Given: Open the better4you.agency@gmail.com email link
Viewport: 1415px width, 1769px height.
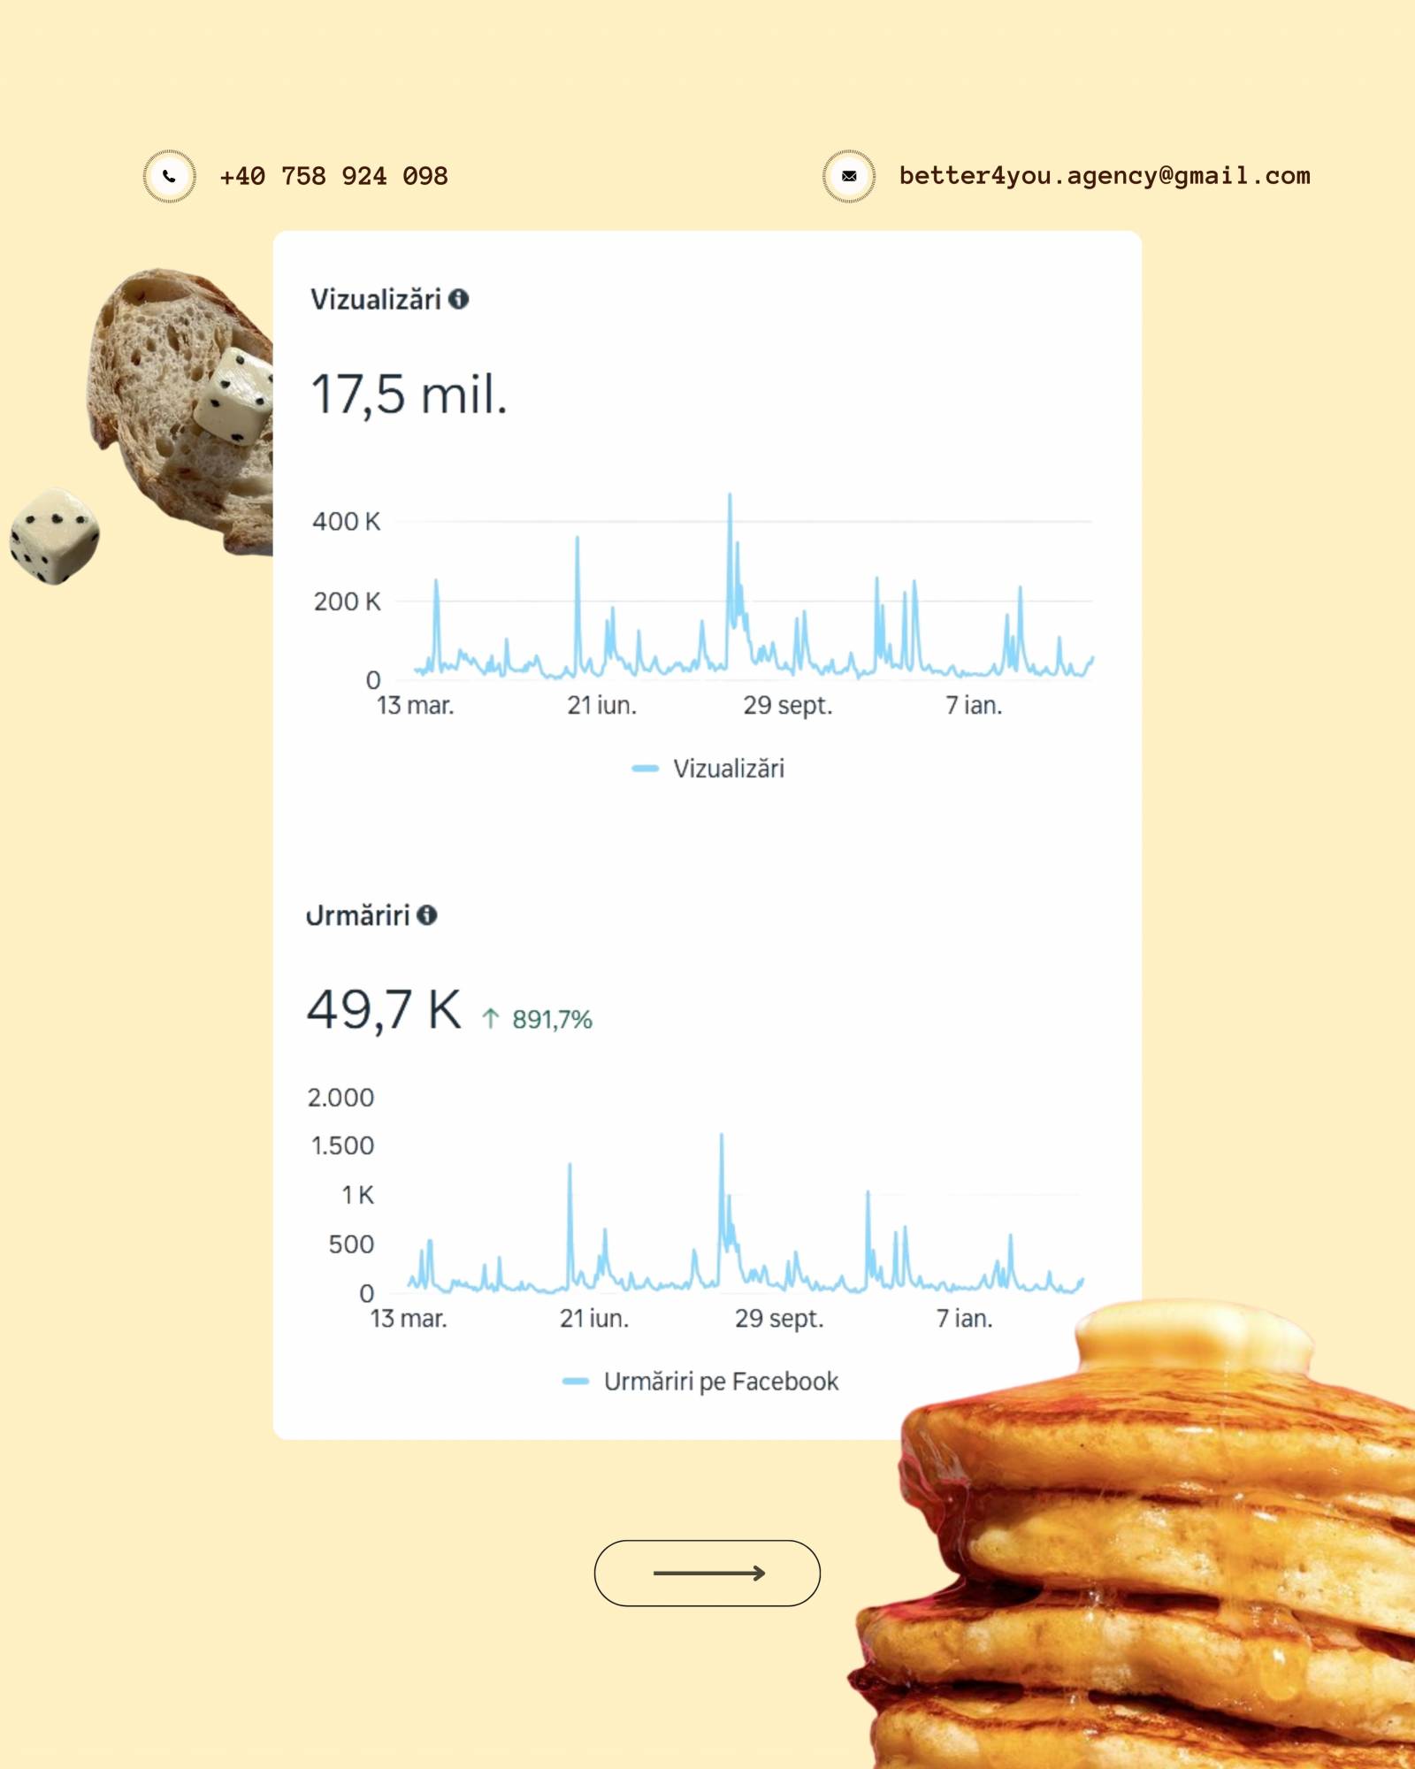Looking at the screenshot, I should click(1104, 175).
